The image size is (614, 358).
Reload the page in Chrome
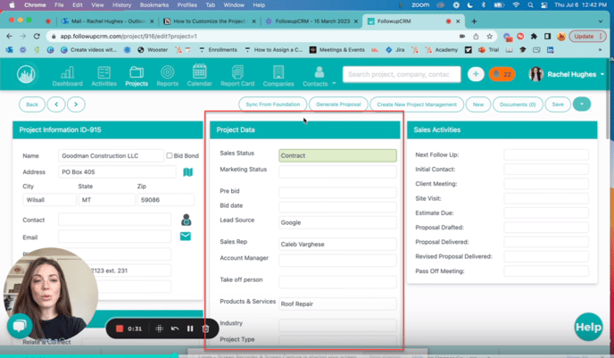click(37, 36)
